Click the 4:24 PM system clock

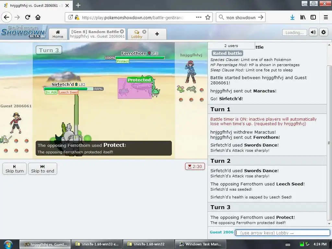point(320,244)
